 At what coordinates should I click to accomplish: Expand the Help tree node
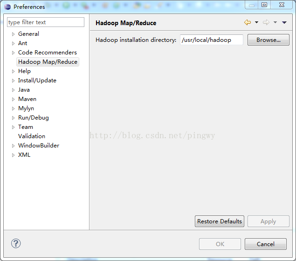[13, 71]
